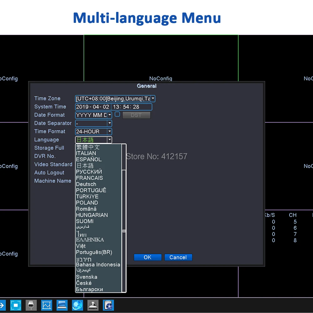Click the System Time date field

(x=93, y=107)
